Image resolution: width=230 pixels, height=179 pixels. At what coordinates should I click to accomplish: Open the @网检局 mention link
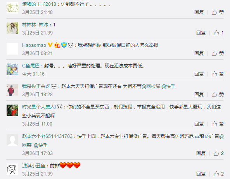[150, 86]
